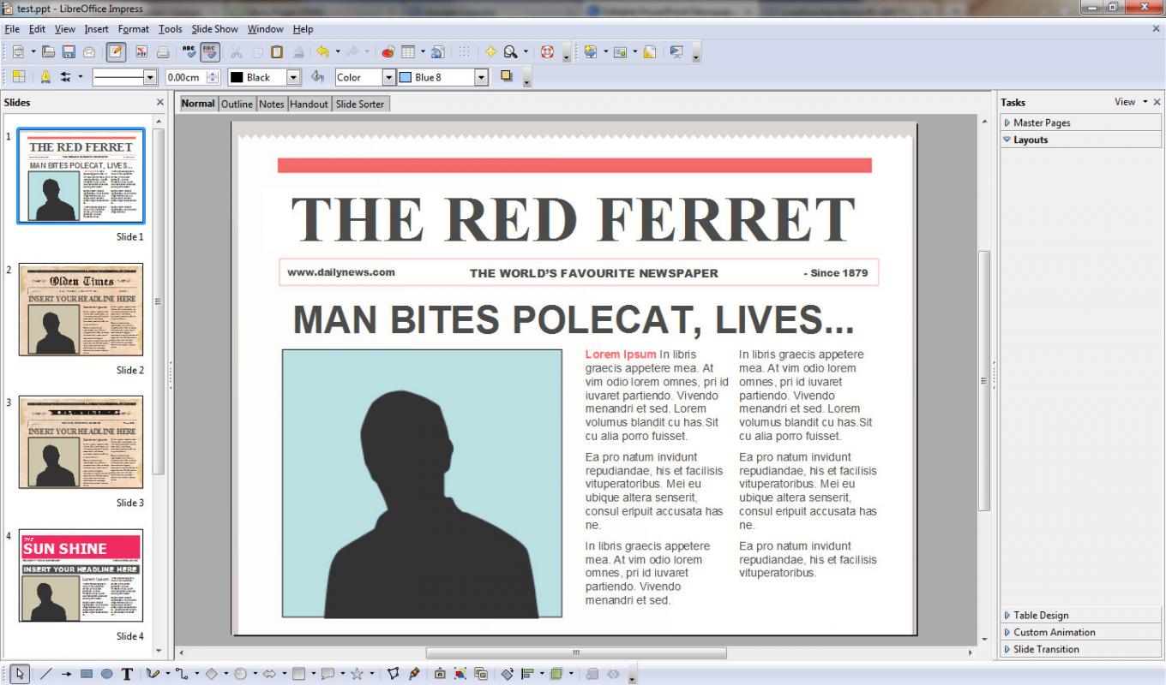Switch to the Slide Sorter tab

click(359, 104)
